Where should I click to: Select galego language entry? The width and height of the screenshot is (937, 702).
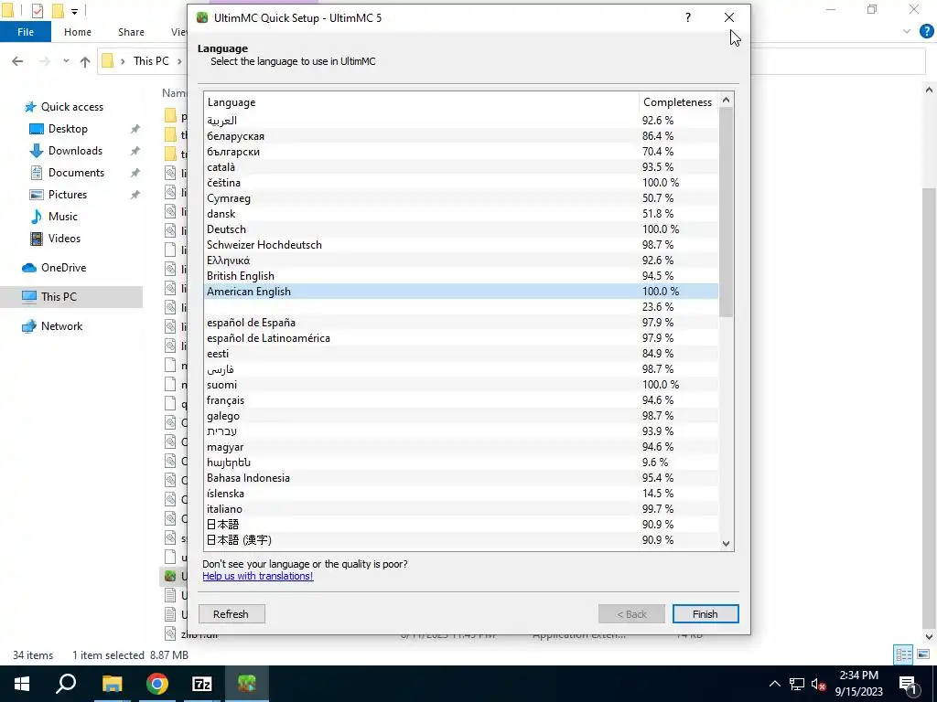pos(461,416)
